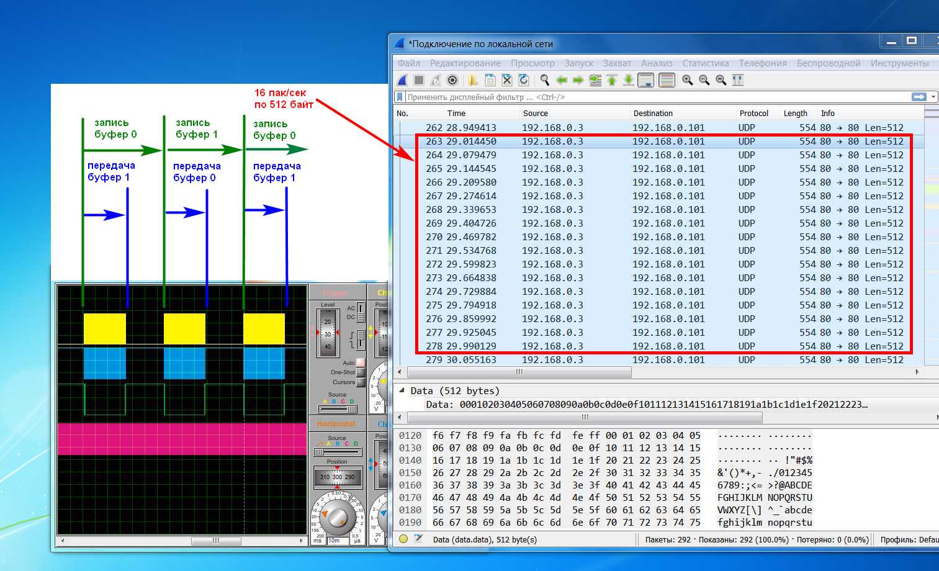Apply the display filter with blue arrow button
The image size is (939, 571).
[x=919, y=97]
